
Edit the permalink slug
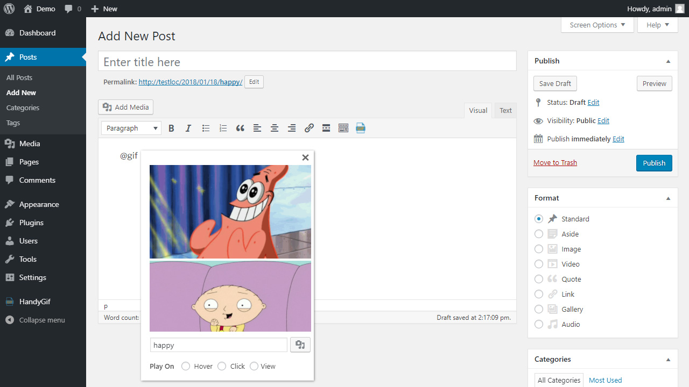pos(254,82)
